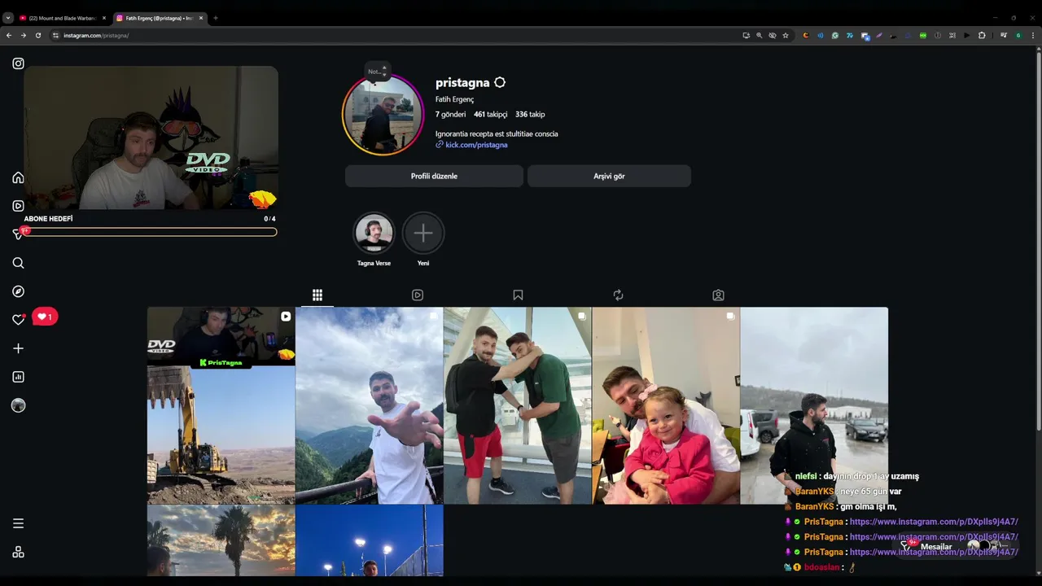This screenshot has width=1042, height=586.
Task: Open the browser tab search dropdown
Action: click(x=8, y=18)
